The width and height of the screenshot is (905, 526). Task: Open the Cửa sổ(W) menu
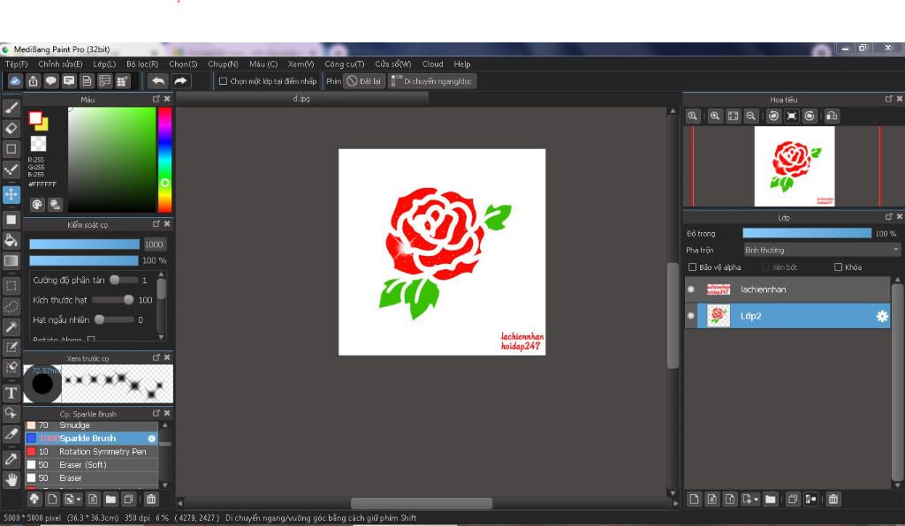click(393, 64)
